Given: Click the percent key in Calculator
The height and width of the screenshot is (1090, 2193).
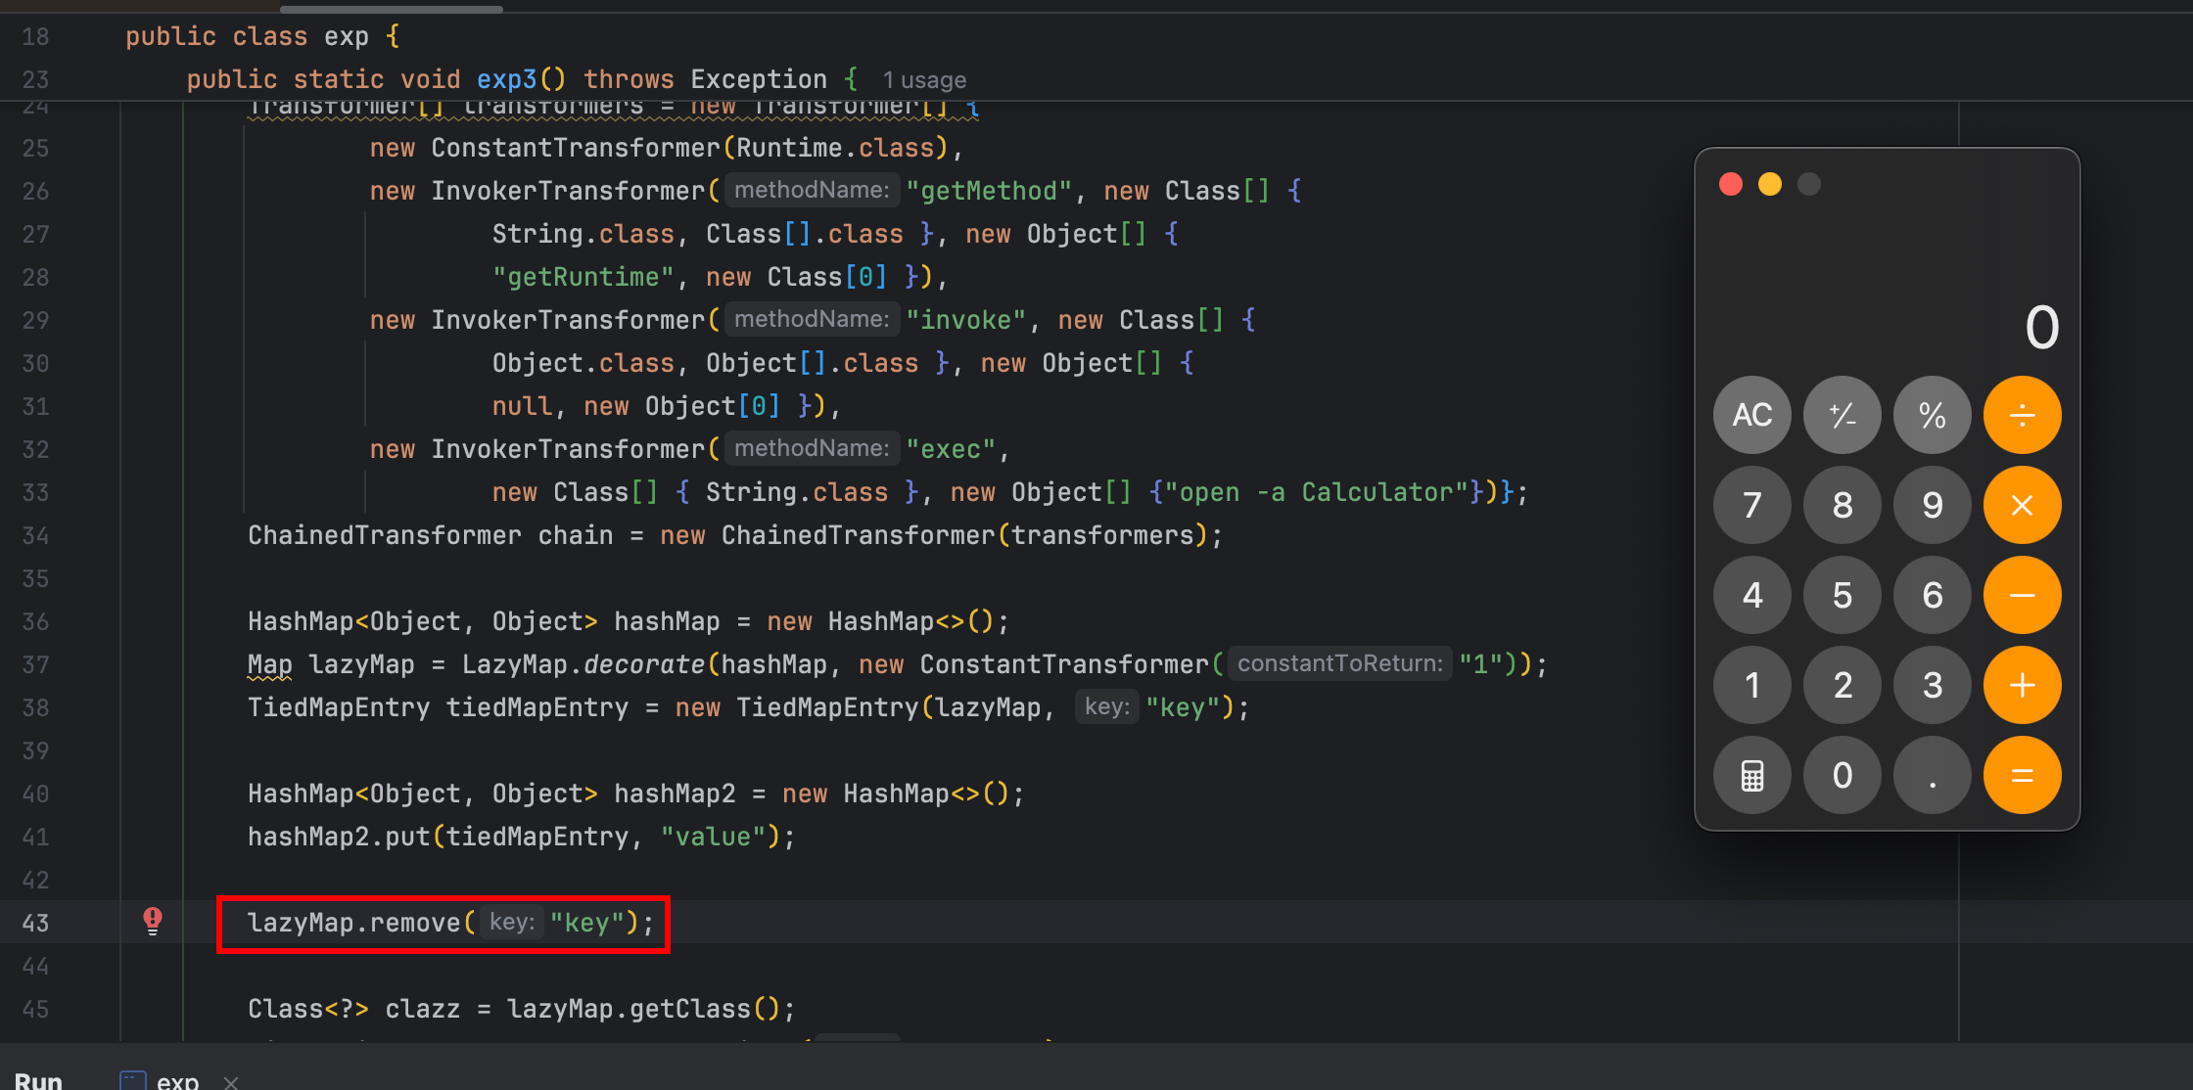Looking at the screenshot, I should [x=1933, y=415].
